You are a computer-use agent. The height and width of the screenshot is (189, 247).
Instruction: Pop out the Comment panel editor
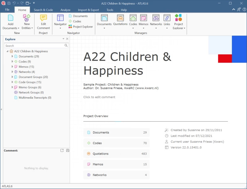click(x=62, y=151)
